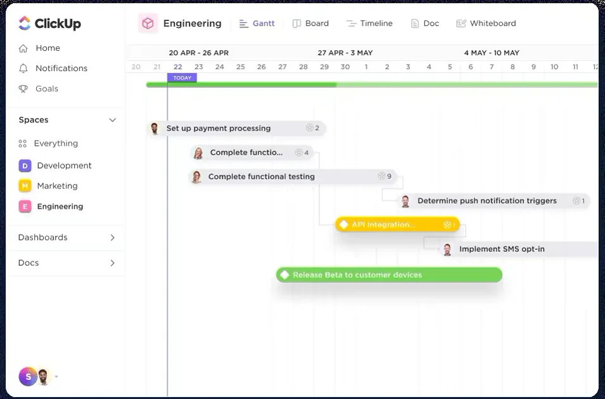Switch to the Doc tab
Viewport: 605px width, 399px height.
(425, 23)
